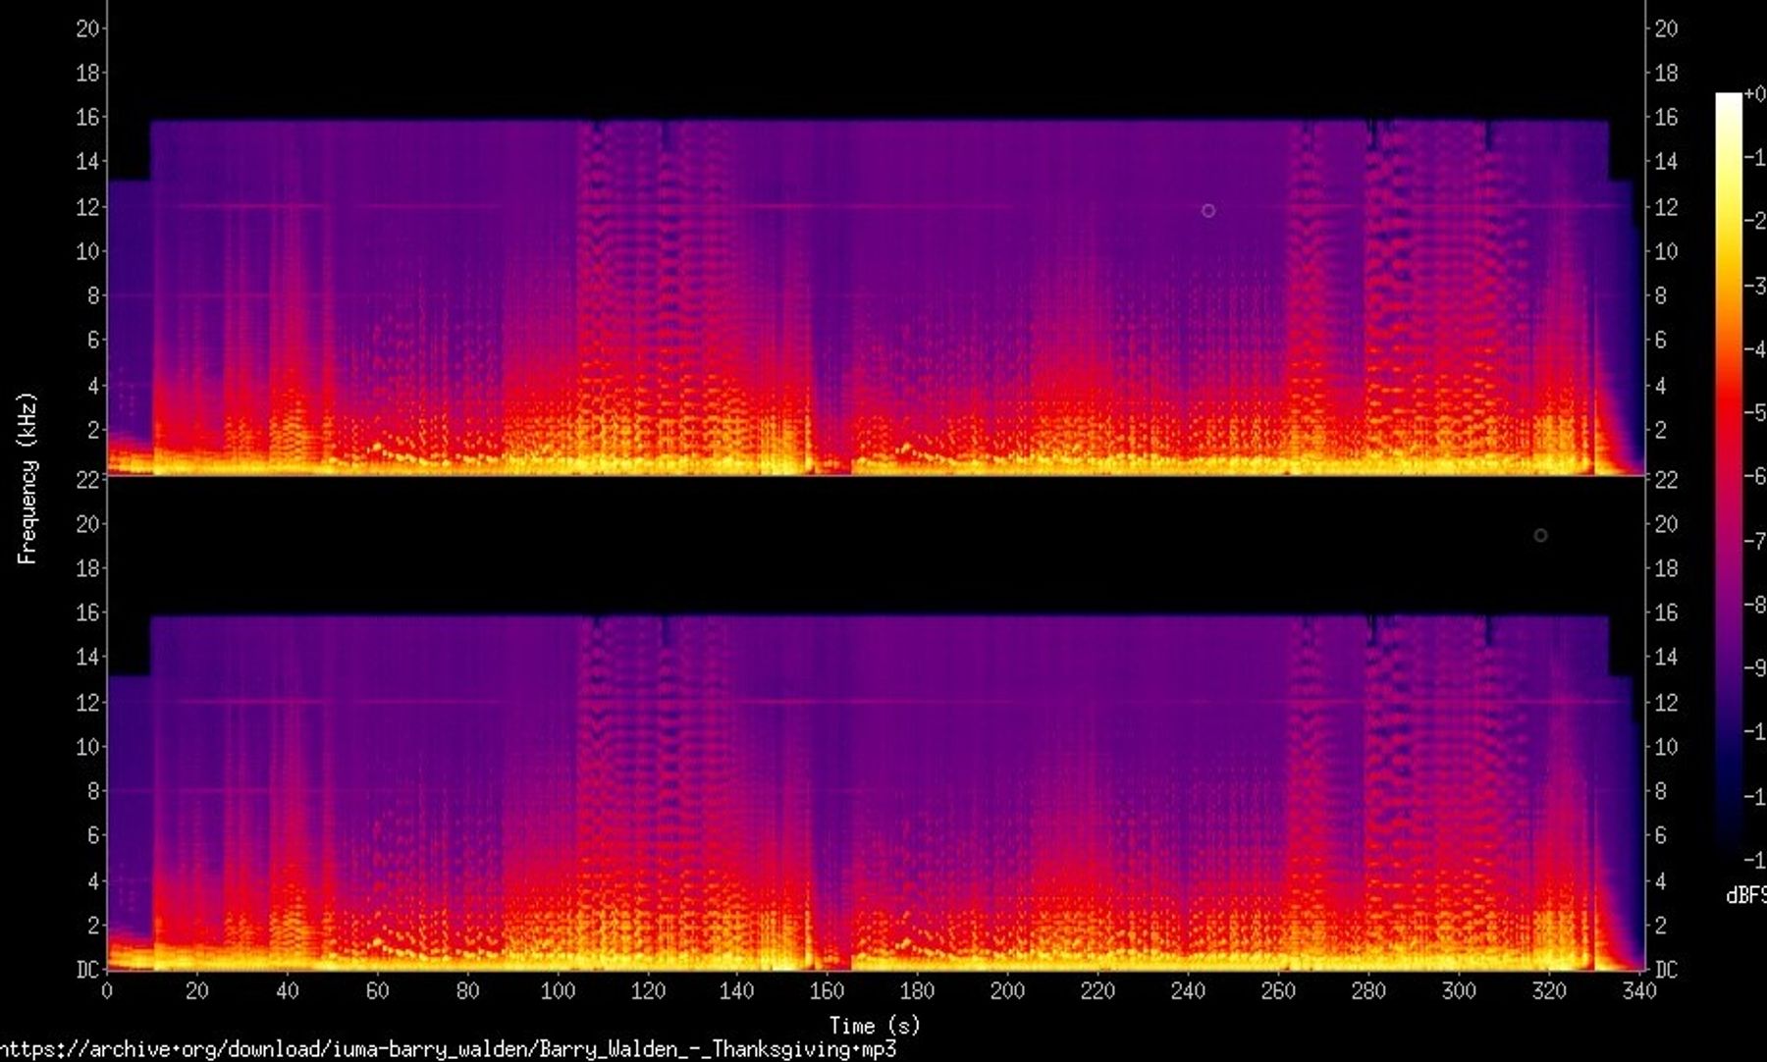Click the 160 tick on the time axis

[827, 991]
